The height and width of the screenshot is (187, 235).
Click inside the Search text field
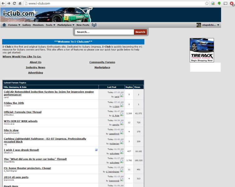(x=104, y=32)
